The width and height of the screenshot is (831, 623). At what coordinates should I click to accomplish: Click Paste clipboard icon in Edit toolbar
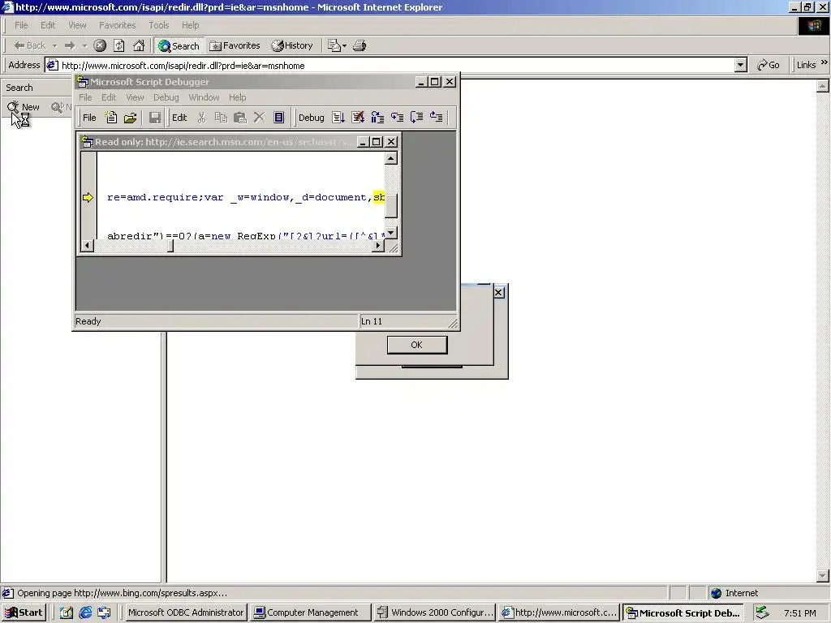click(x=240, y=118)
